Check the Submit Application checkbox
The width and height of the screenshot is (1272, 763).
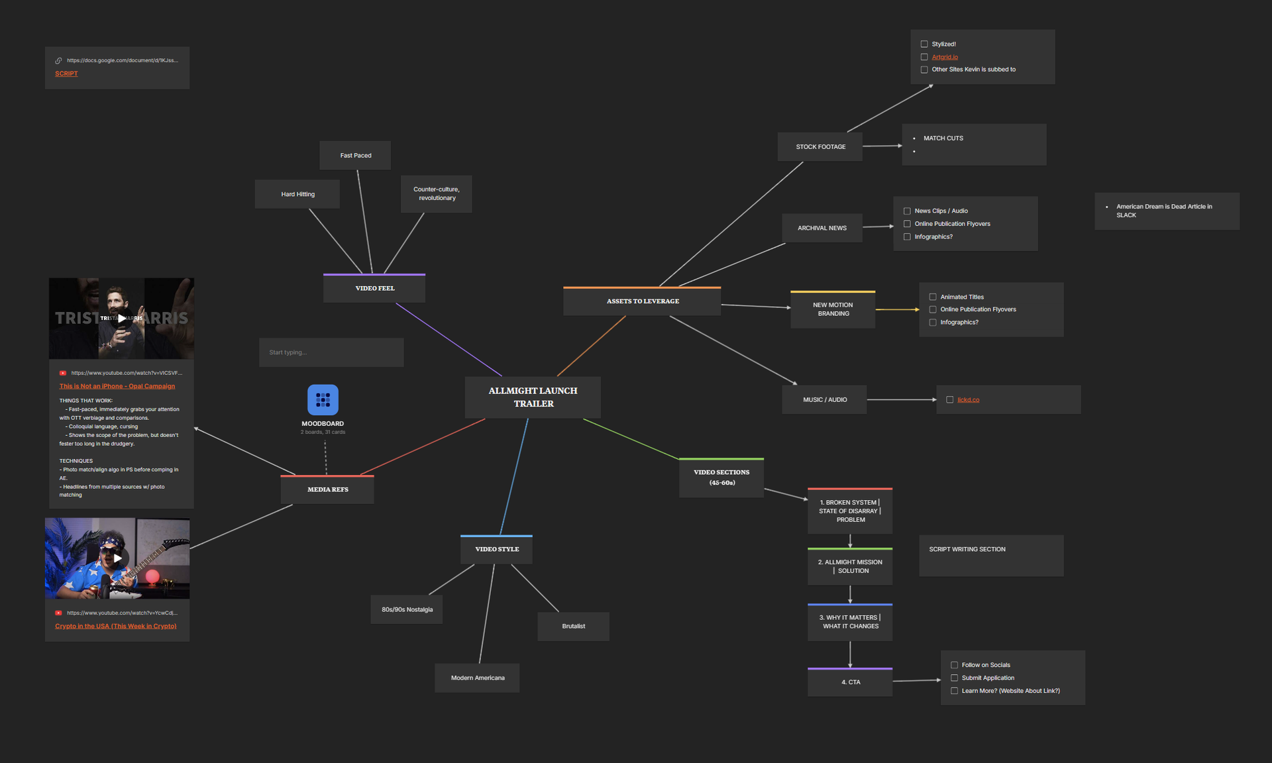[954, 678]
